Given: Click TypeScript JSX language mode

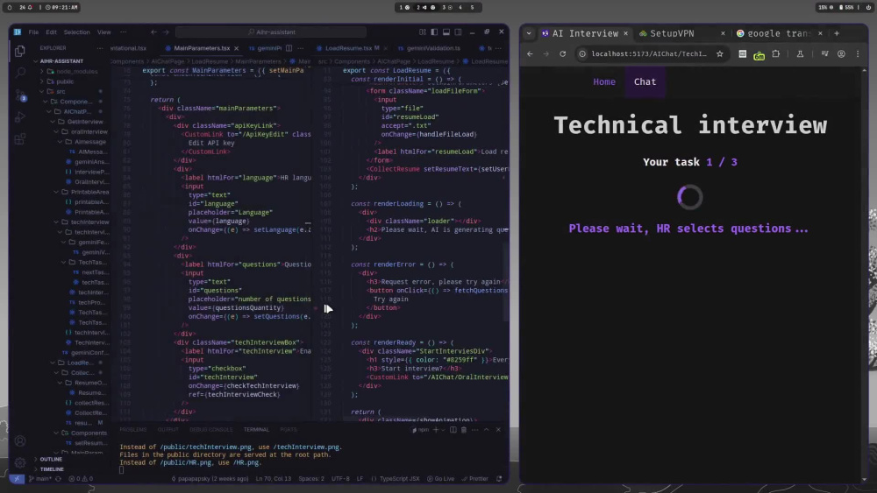Looking at the screenshot, I should 399,478.
